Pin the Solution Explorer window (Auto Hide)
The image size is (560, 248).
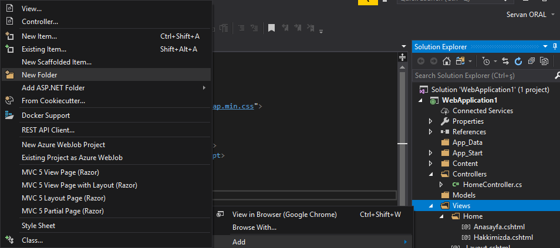point(555,47)
